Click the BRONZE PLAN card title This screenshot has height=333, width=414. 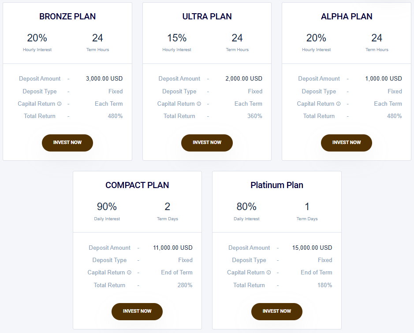67,16
